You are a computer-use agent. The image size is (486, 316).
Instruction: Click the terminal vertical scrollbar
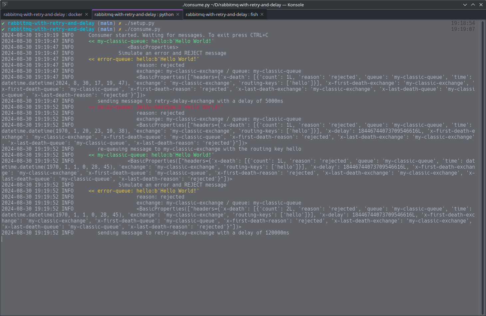click(x=482, y=167)
